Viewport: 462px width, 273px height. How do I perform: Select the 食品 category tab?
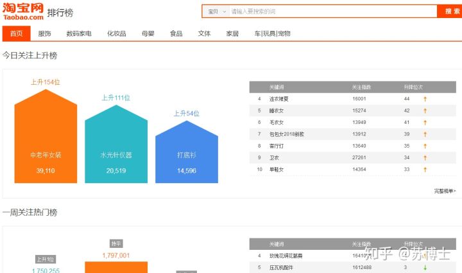click(x=176, y=33)
